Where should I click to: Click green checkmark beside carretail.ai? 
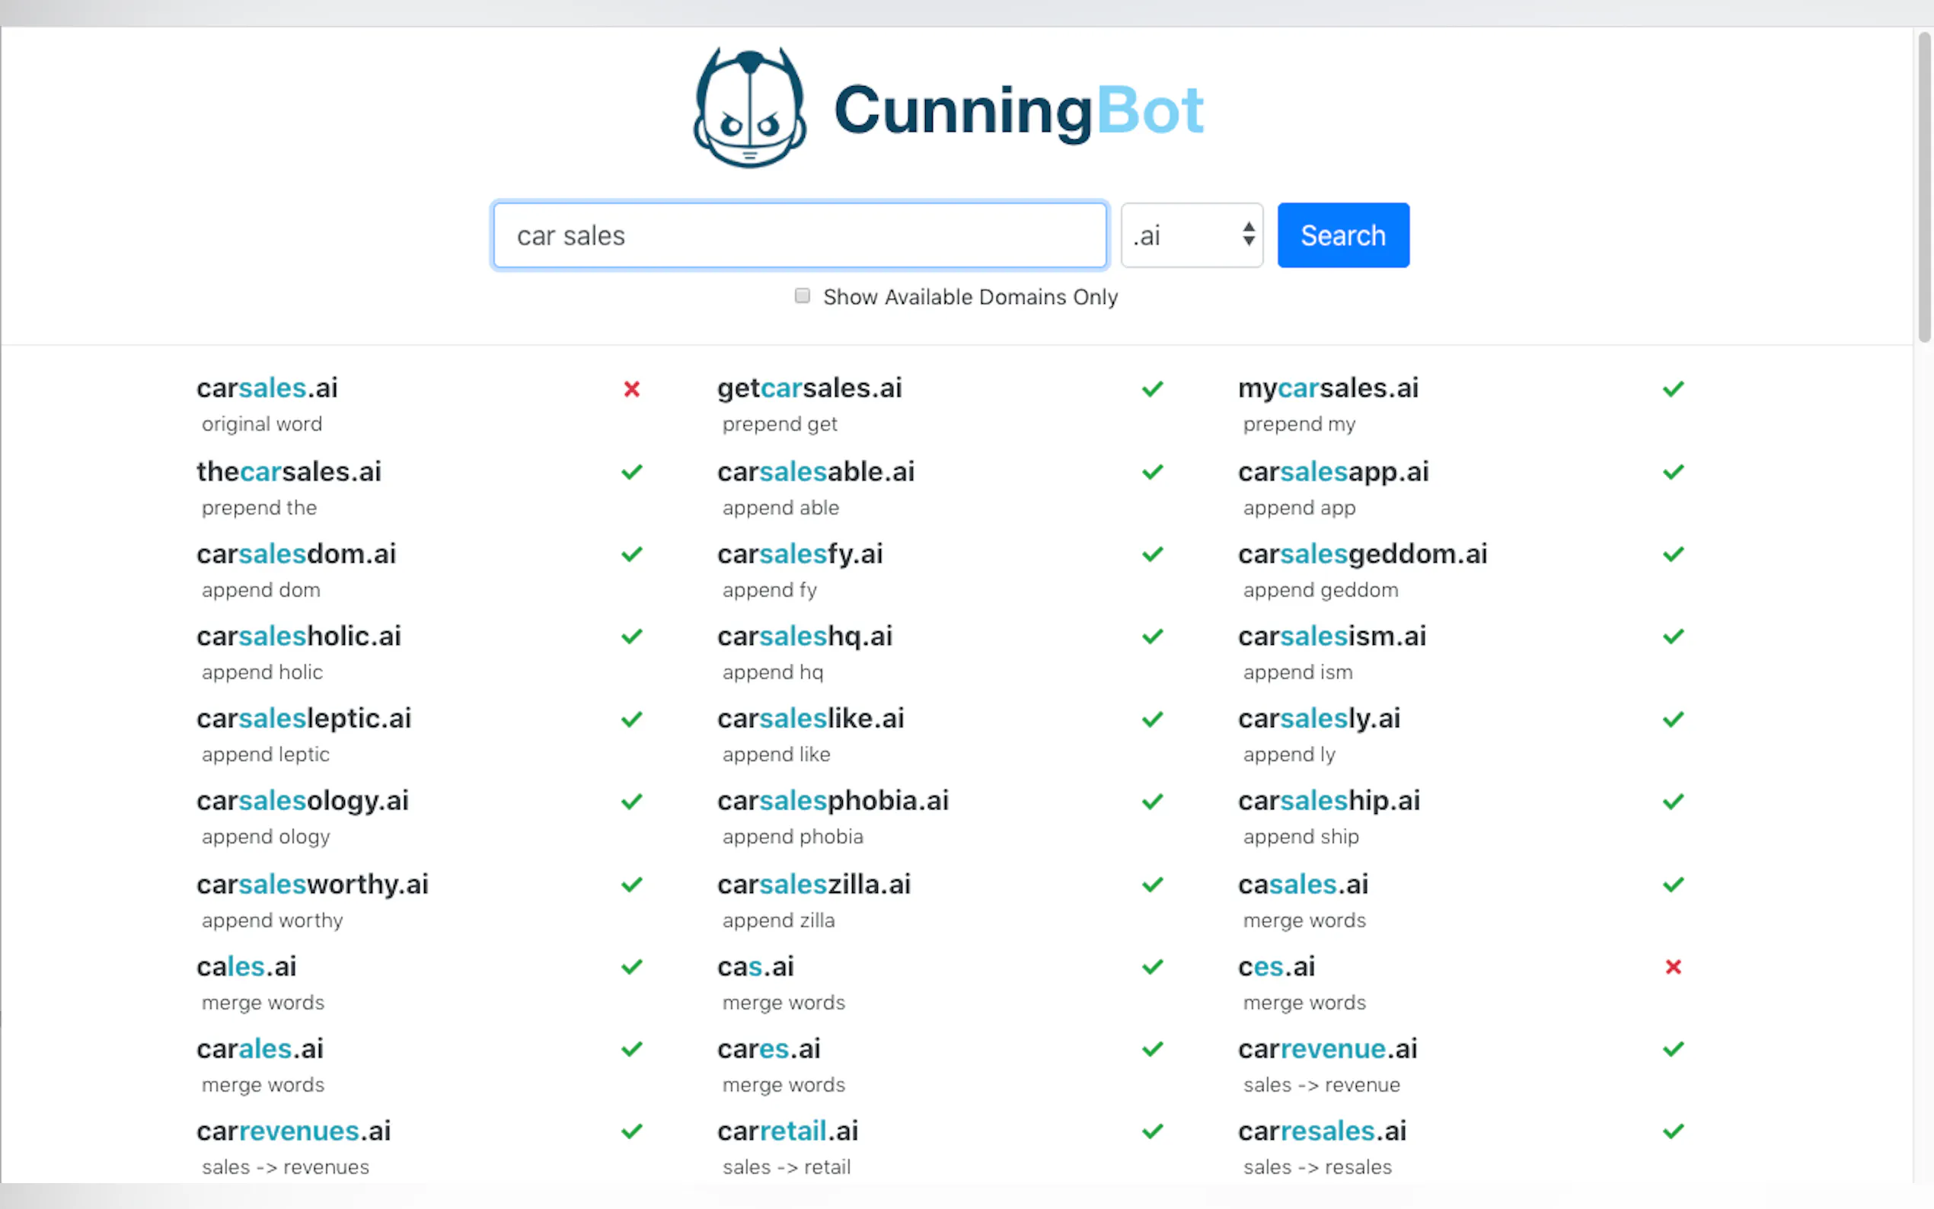(1152, 1131)
